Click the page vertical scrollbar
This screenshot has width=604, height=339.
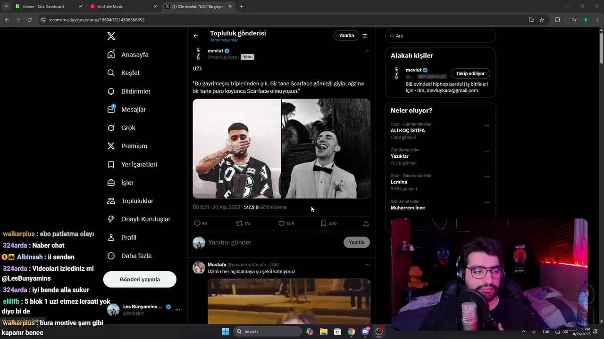coord(601,47)
